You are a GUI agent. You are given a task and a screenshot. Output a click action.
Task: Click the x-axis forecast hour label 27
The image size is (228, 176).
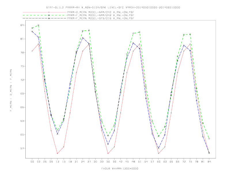89,162
